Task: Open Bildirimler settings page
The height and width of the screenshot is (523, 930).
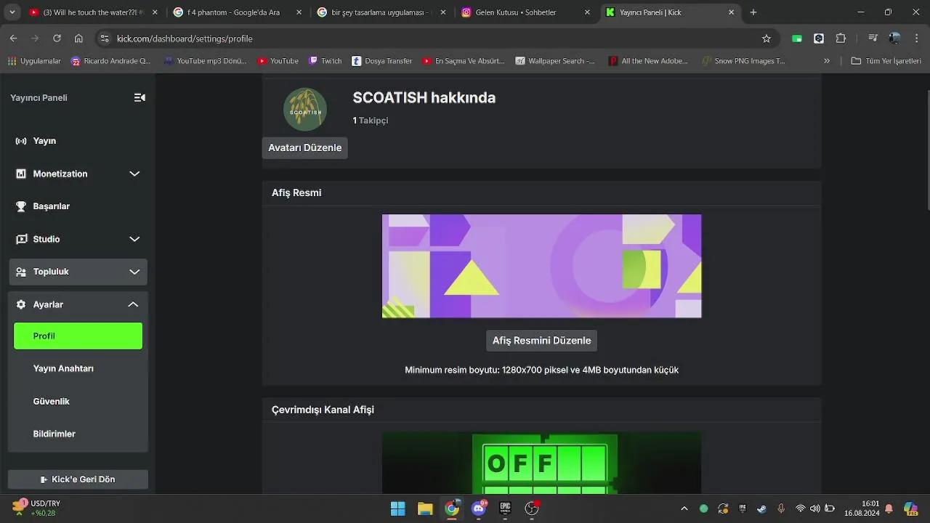Action: click(x=54, y=434)
